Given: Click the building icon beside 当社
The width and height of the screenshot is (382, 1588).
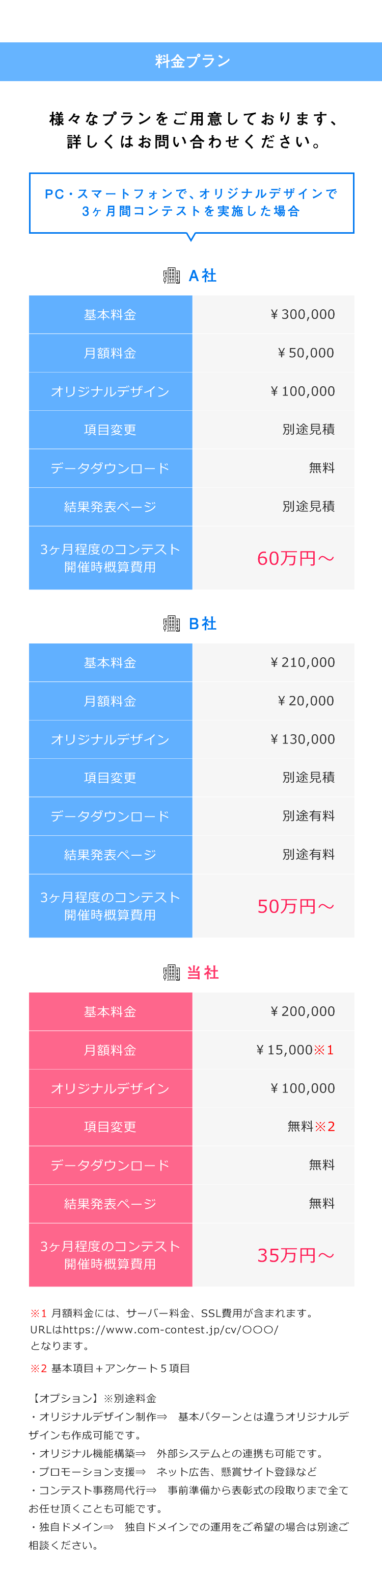Looking at the screenshot, I should point(172,973).
